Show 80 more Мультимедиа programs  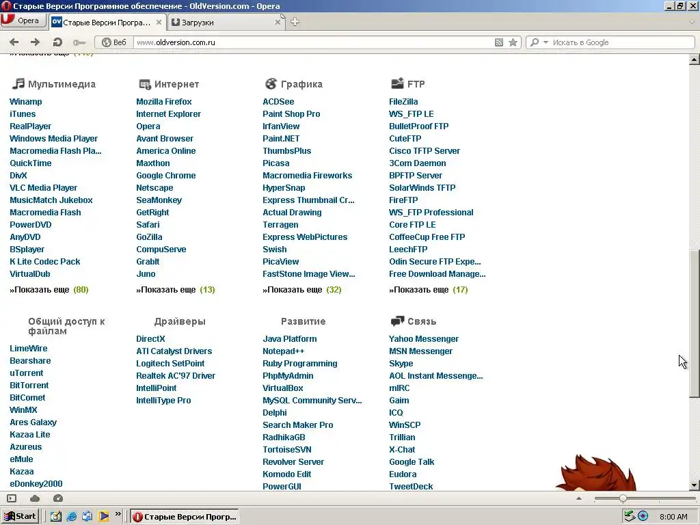[x=49, y=290]
